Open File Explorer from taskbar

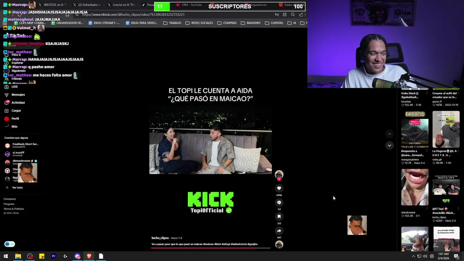pyautogui.click(x=18, y=256)
